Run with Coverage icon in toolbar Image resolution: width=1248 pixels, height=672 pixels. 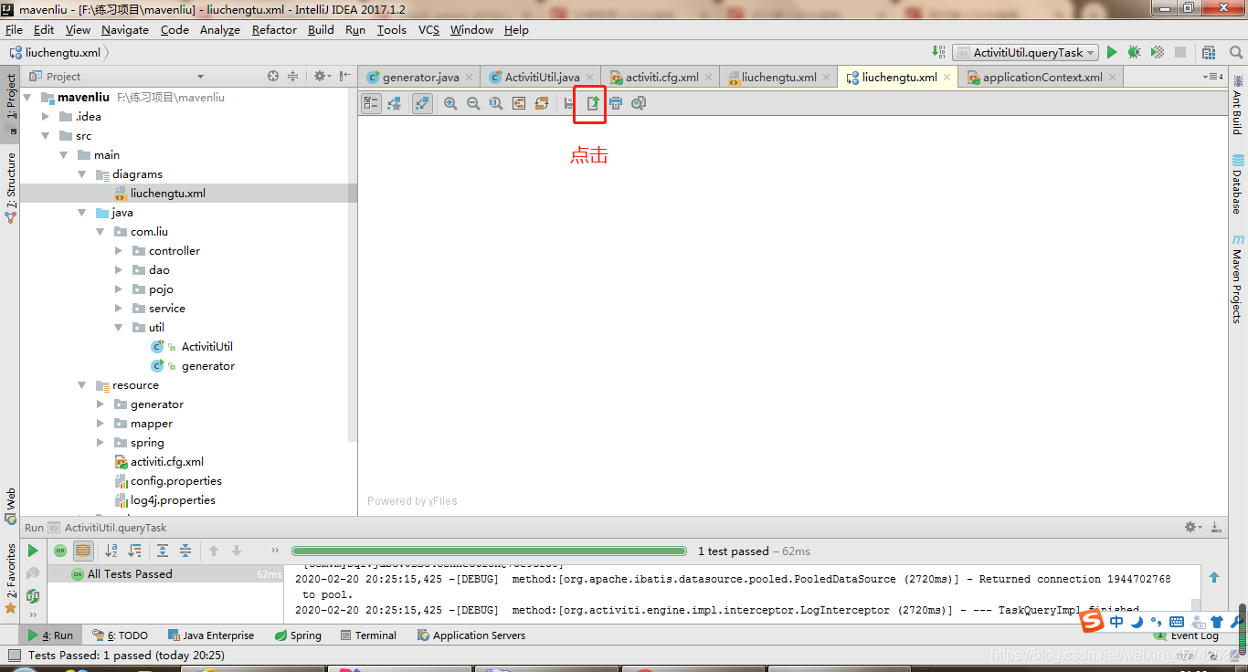click(1157, 53)
